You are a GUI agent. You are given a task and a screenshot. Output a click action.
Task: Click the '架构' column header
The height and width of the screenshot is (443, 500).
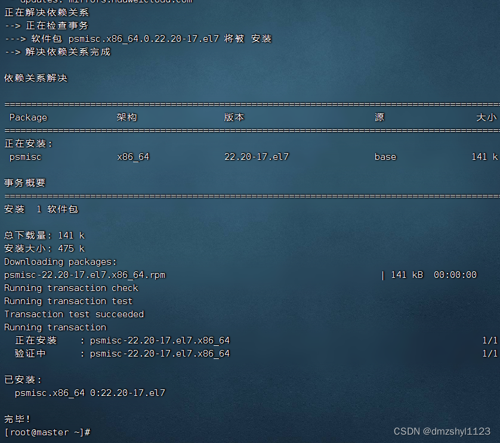point(126,117)
